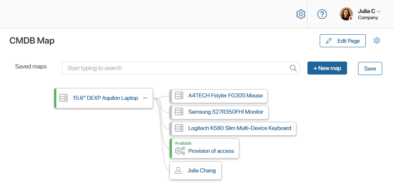Open page settings gear next to Edit Page
394x196 pixels.
pos(377,40)
